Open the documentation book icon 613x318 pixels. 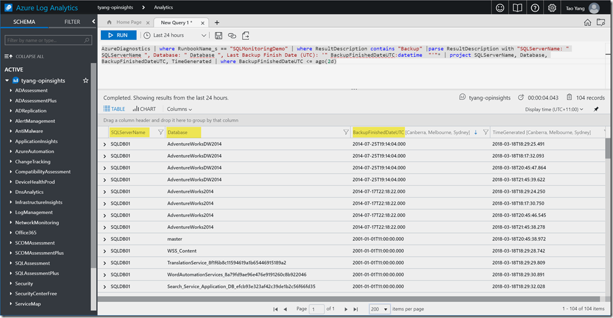(x=517, y=8)
